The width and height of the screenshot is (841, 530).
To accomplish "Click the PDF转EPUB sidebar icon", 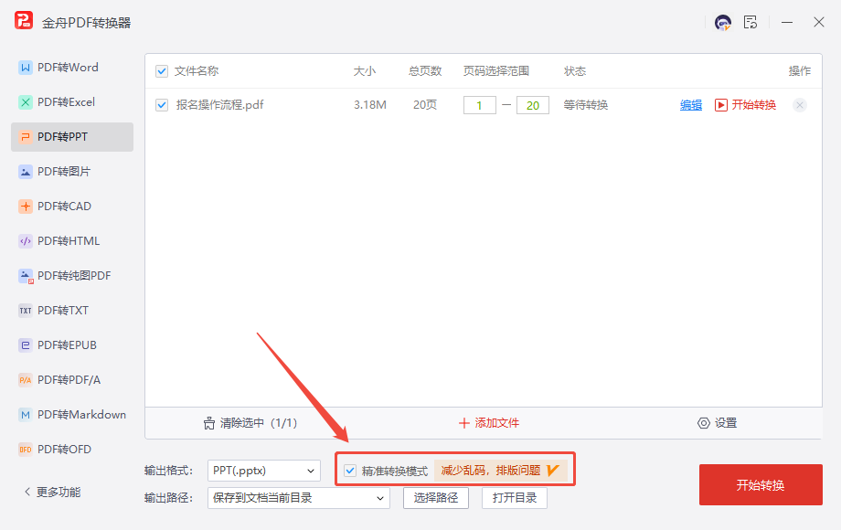I will (x=26, y=345).
